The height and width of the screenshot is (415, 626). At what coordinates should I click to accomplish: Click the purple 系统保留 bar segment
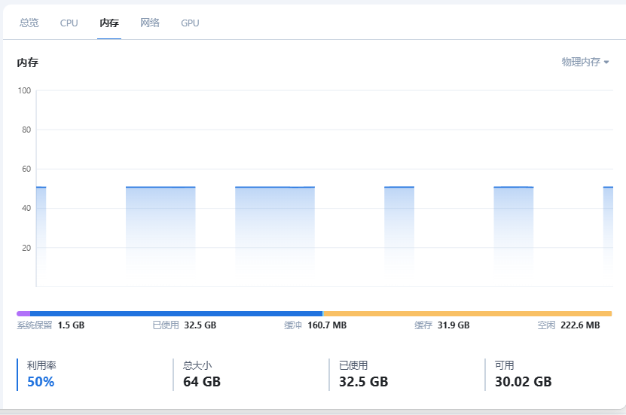(23, 313)
